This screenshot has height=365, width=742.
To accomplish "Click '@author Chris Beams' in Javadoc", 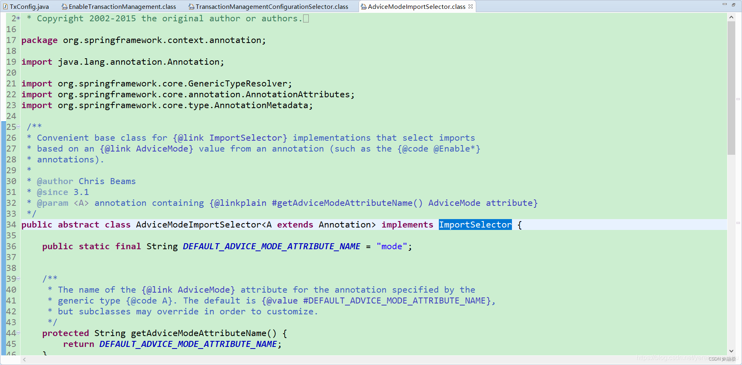I will coord(86,181).
